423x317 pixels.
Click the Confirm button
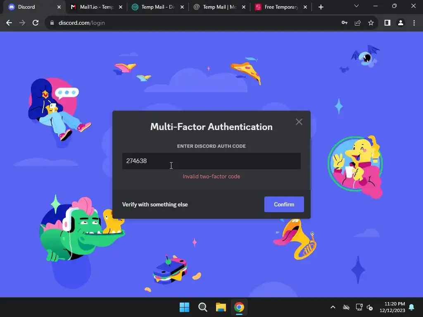[284, 204]
